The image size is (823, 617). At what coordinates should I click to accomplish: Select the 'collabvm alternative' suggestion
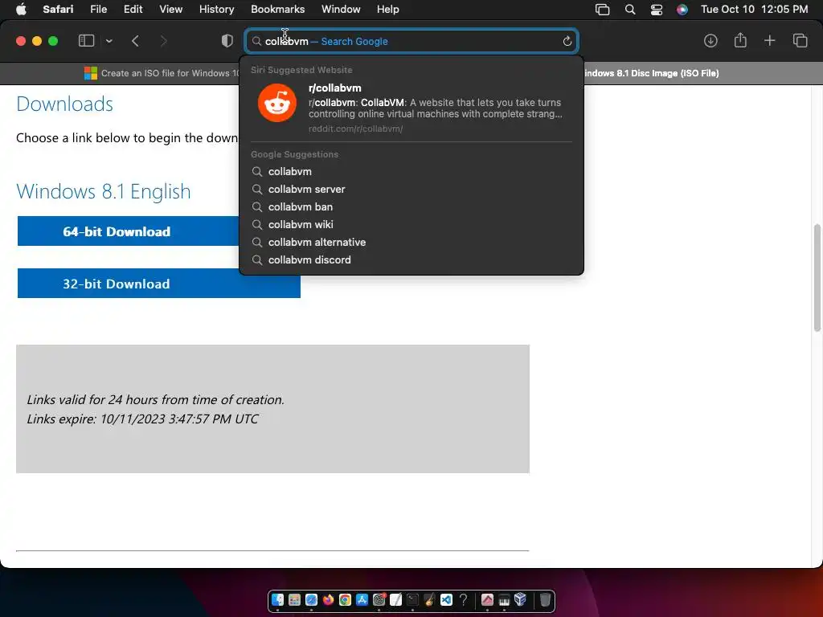[x=411, y=243]
